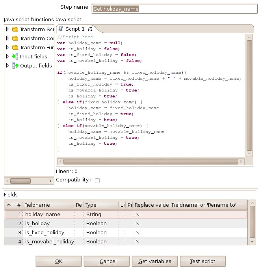Select Input fields tree label
The height and width of the screenshot is (269, 260).
point(33,56)
